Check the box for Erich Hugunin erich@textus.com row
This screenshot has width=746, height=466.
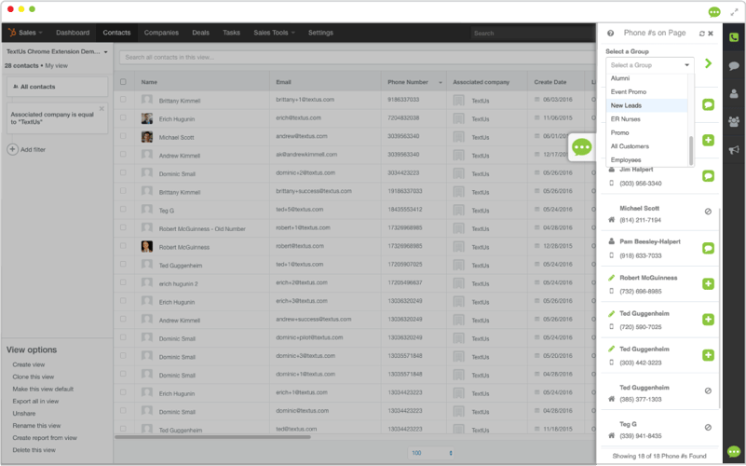pos(123,117)
